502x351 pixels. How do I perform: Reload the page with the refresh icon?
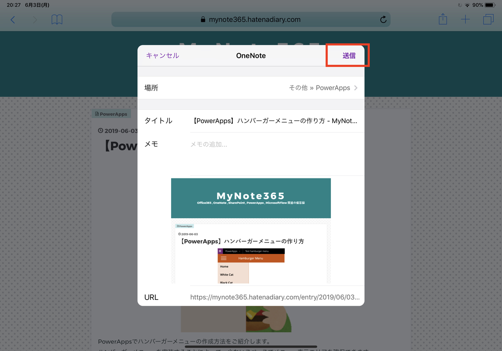coord(383,20)
